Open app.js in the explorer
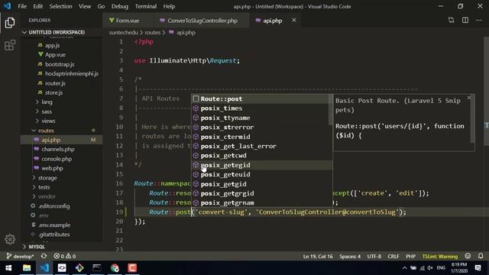The width and height of the screenshot is (489, 275). [52, 45]
